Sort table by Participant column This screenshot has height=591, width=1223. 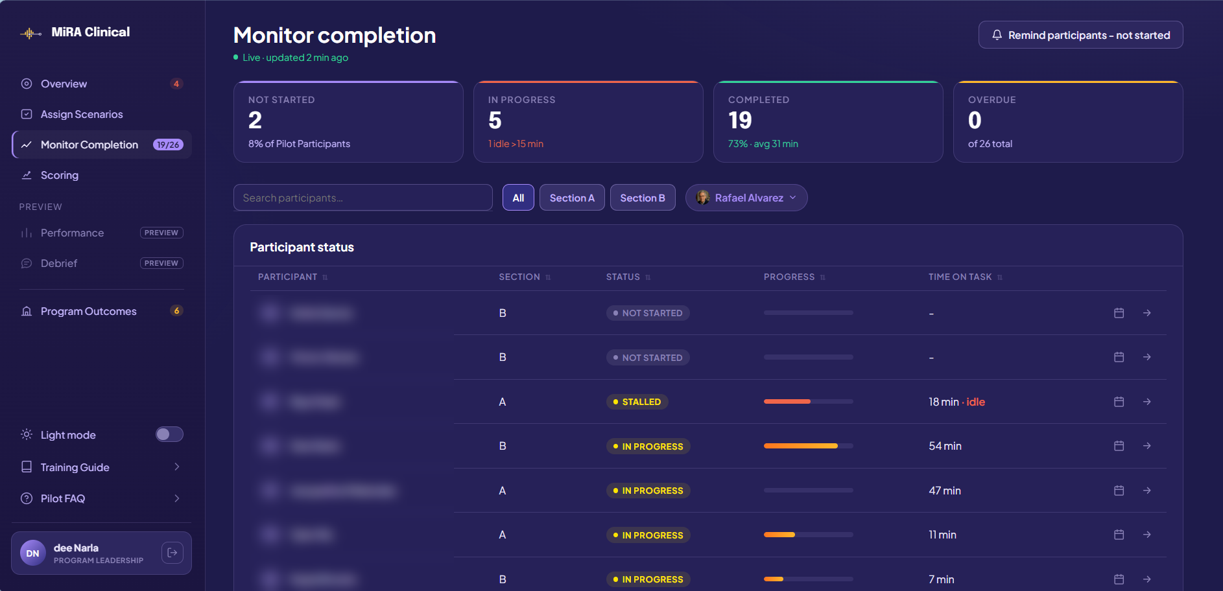[292, 277]
